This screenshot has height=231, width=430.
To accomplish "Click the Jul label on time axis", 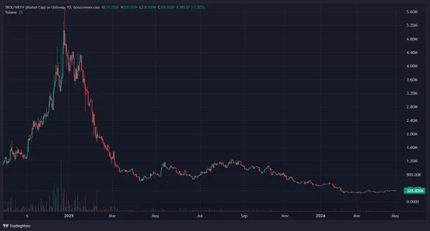I will point(200,216).
